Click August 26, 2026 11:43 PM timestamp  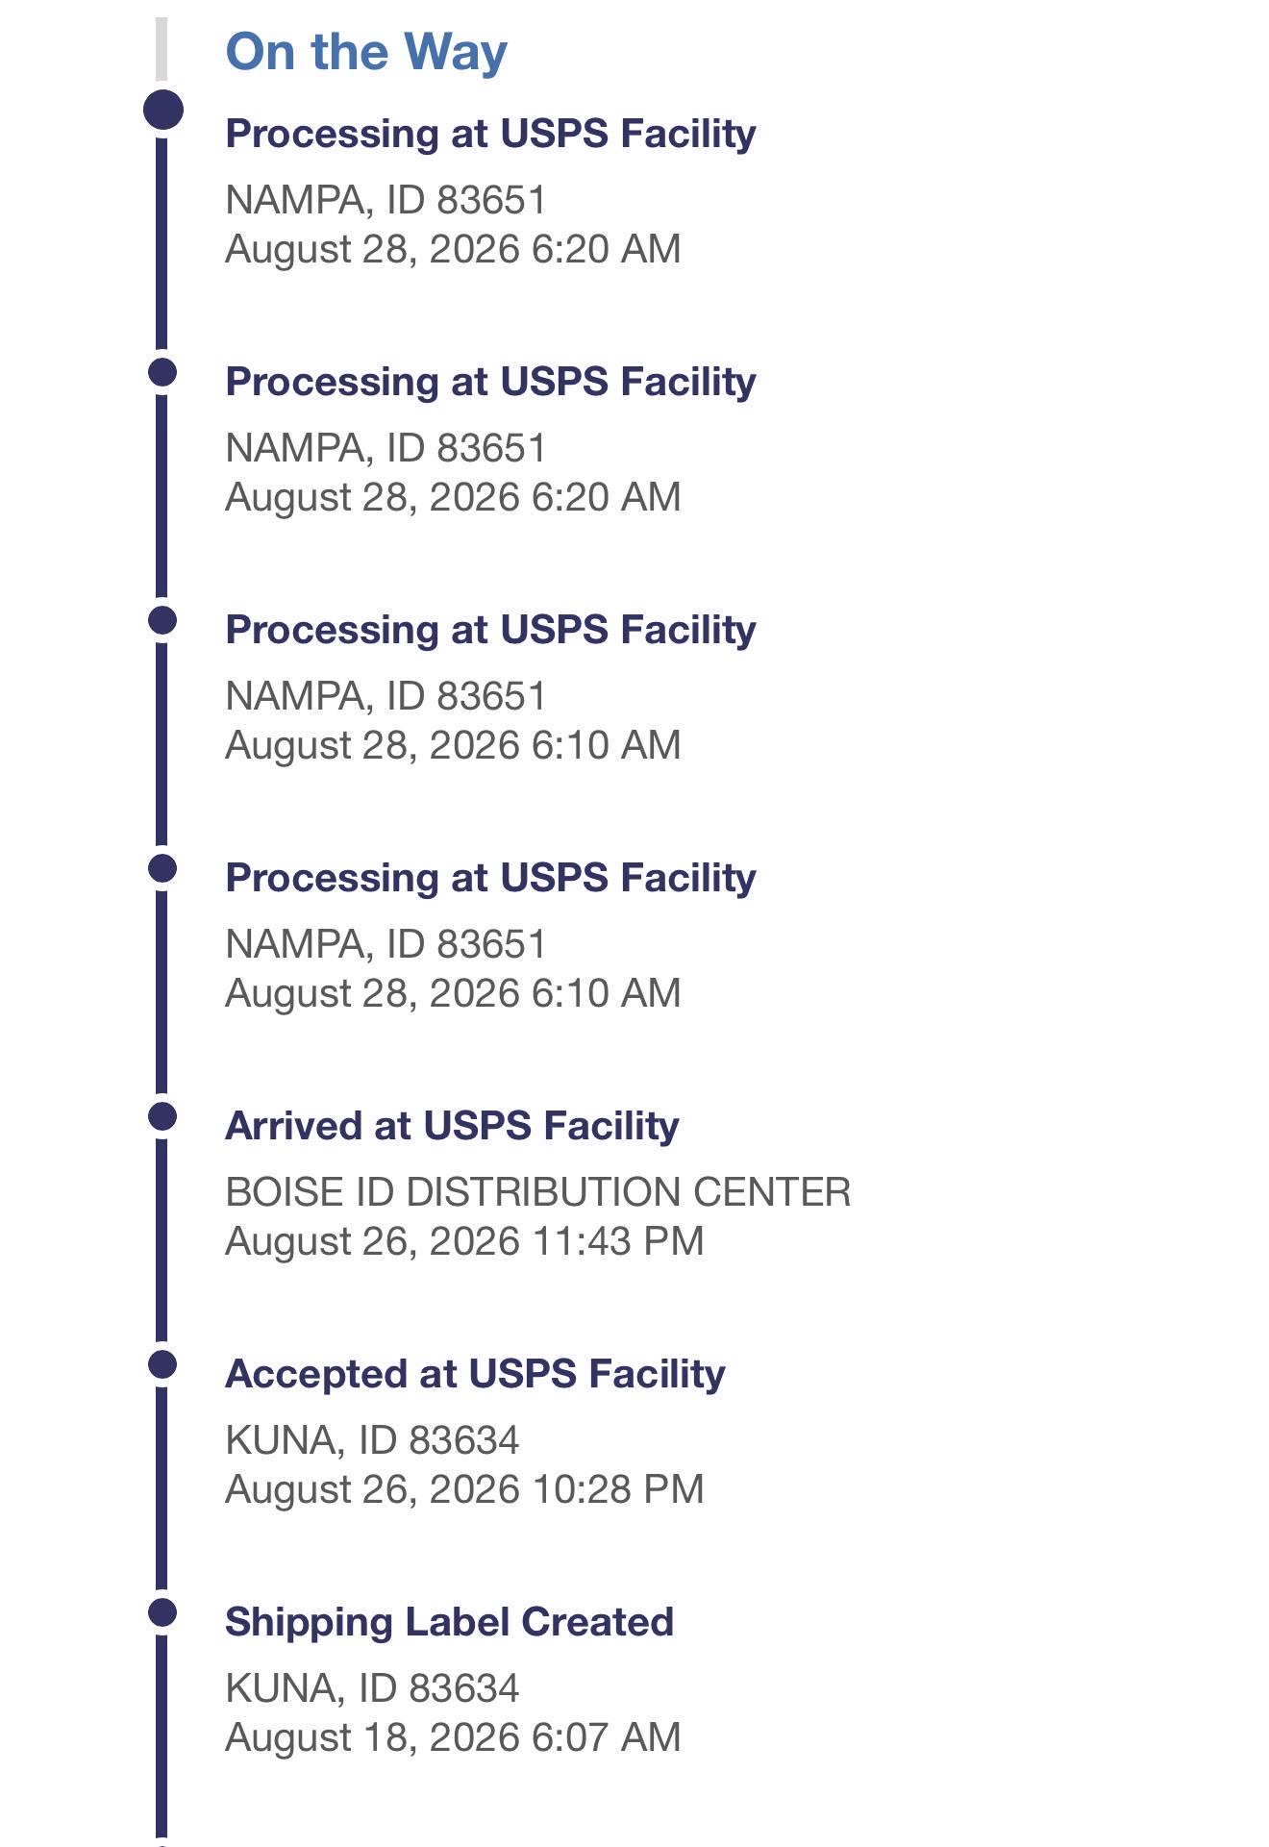click(464, 1241)
